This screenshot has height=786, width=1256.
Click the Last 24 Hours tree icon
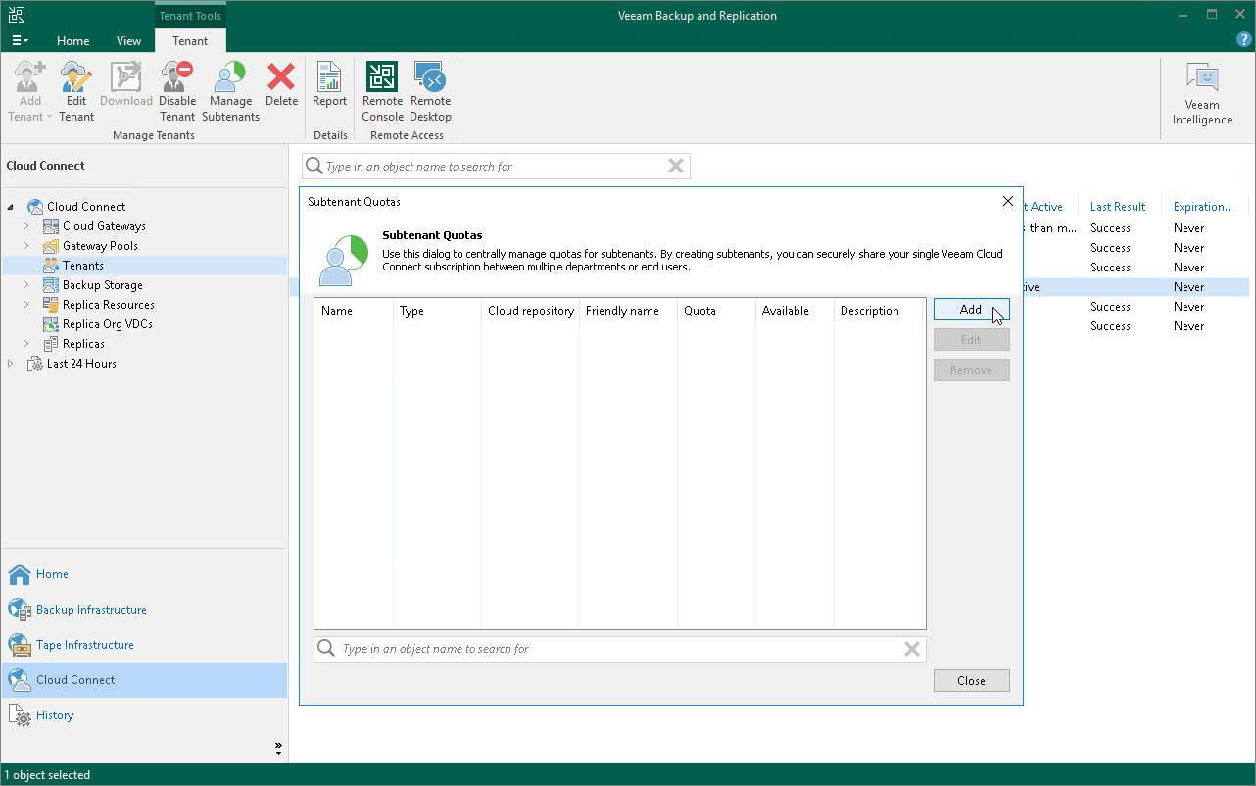coord(35,364)
